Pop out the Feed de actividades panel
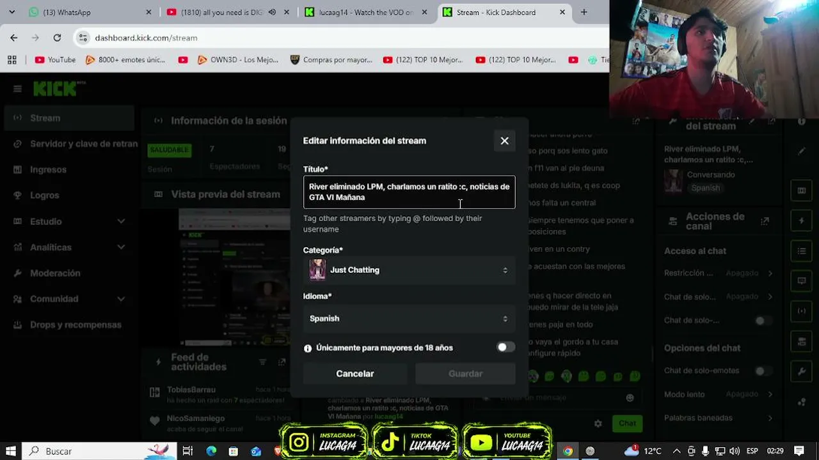This screenshot has width=819, height=460. coord(282,362)
